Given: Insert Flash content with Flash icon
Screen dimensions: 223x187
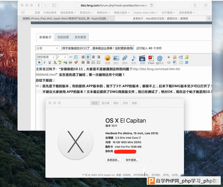Looking at the screenshot, I should coord(151,60).
